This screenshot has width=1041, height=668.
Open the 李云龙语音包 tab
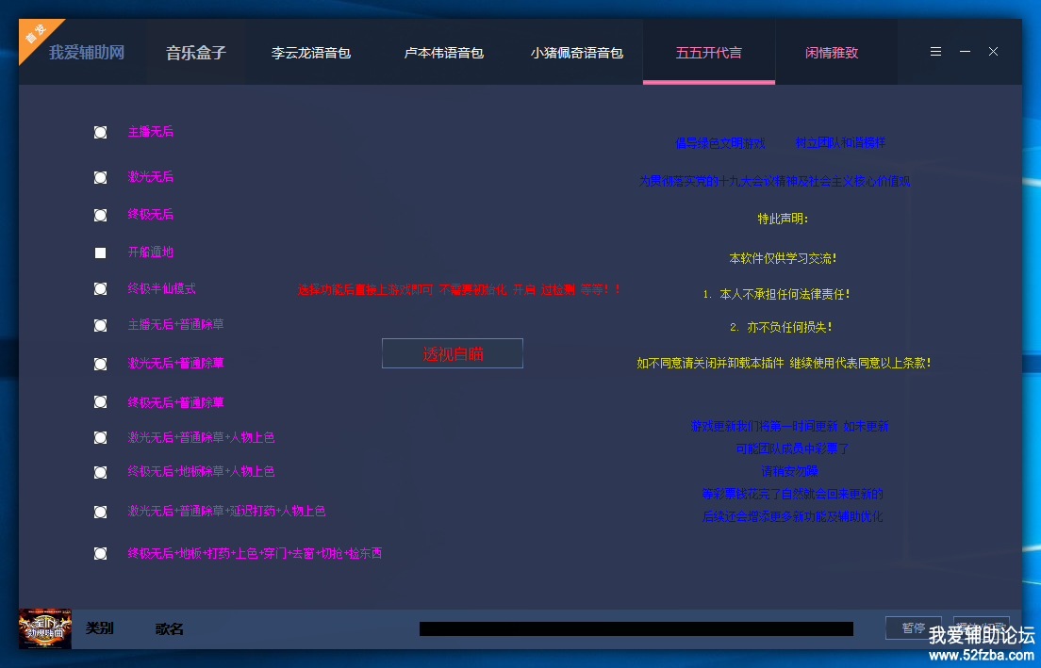311,53
